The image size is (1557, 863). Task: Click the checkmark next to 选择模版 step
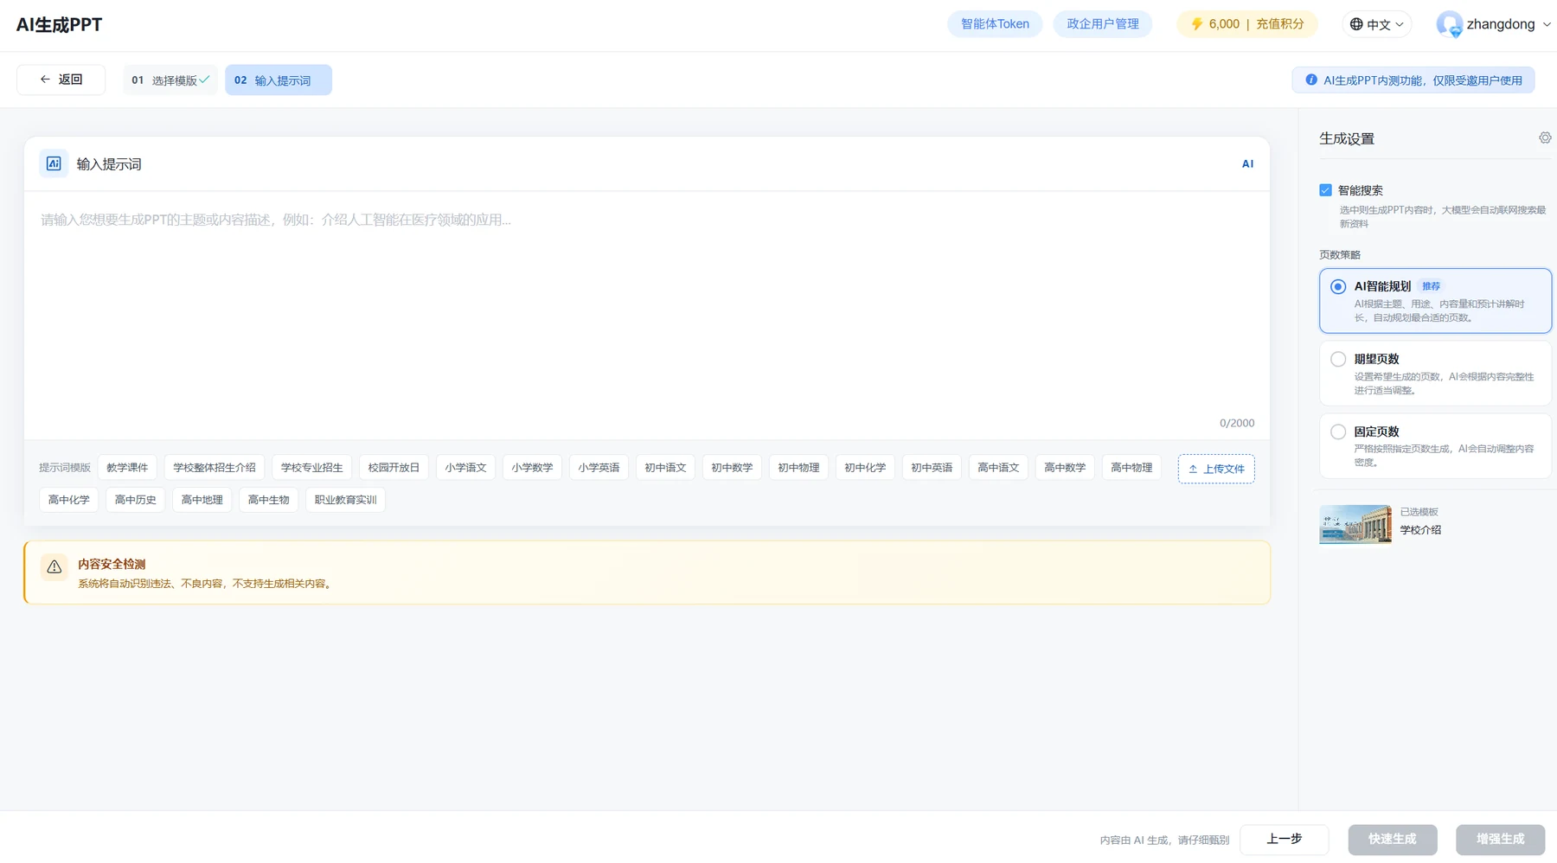click(x=205, y=80)
